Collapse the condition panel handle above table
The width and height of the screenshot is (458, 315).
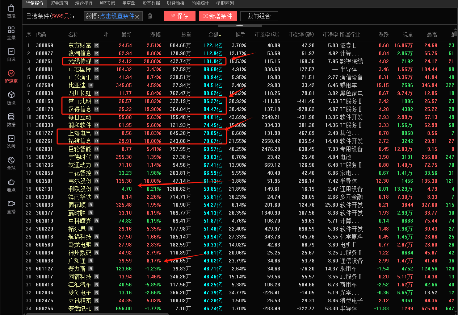(x=239, y=25)
